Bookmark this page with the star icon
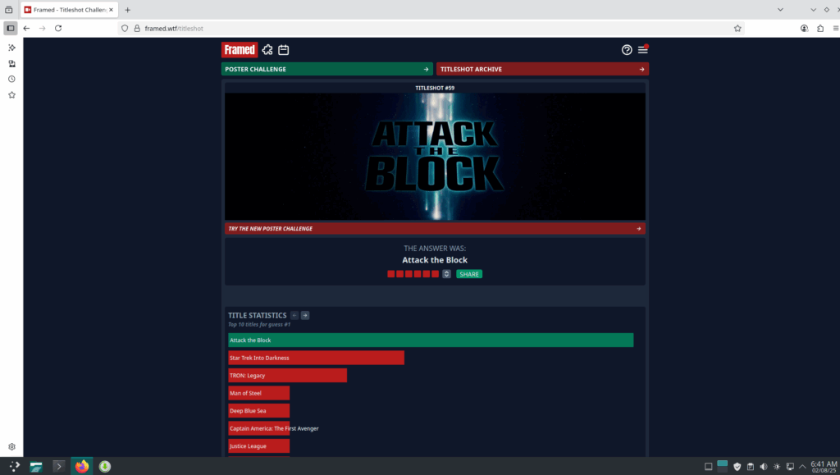 (x=737, y=28)
